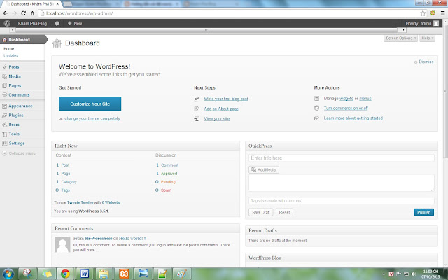
Task: Open Chrome menu hamburger icon
Action: click(x=442, y=13)
